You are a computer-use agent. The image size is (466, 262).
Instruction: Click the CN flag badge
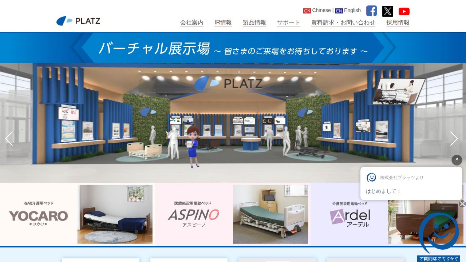[x=307, y=11]
